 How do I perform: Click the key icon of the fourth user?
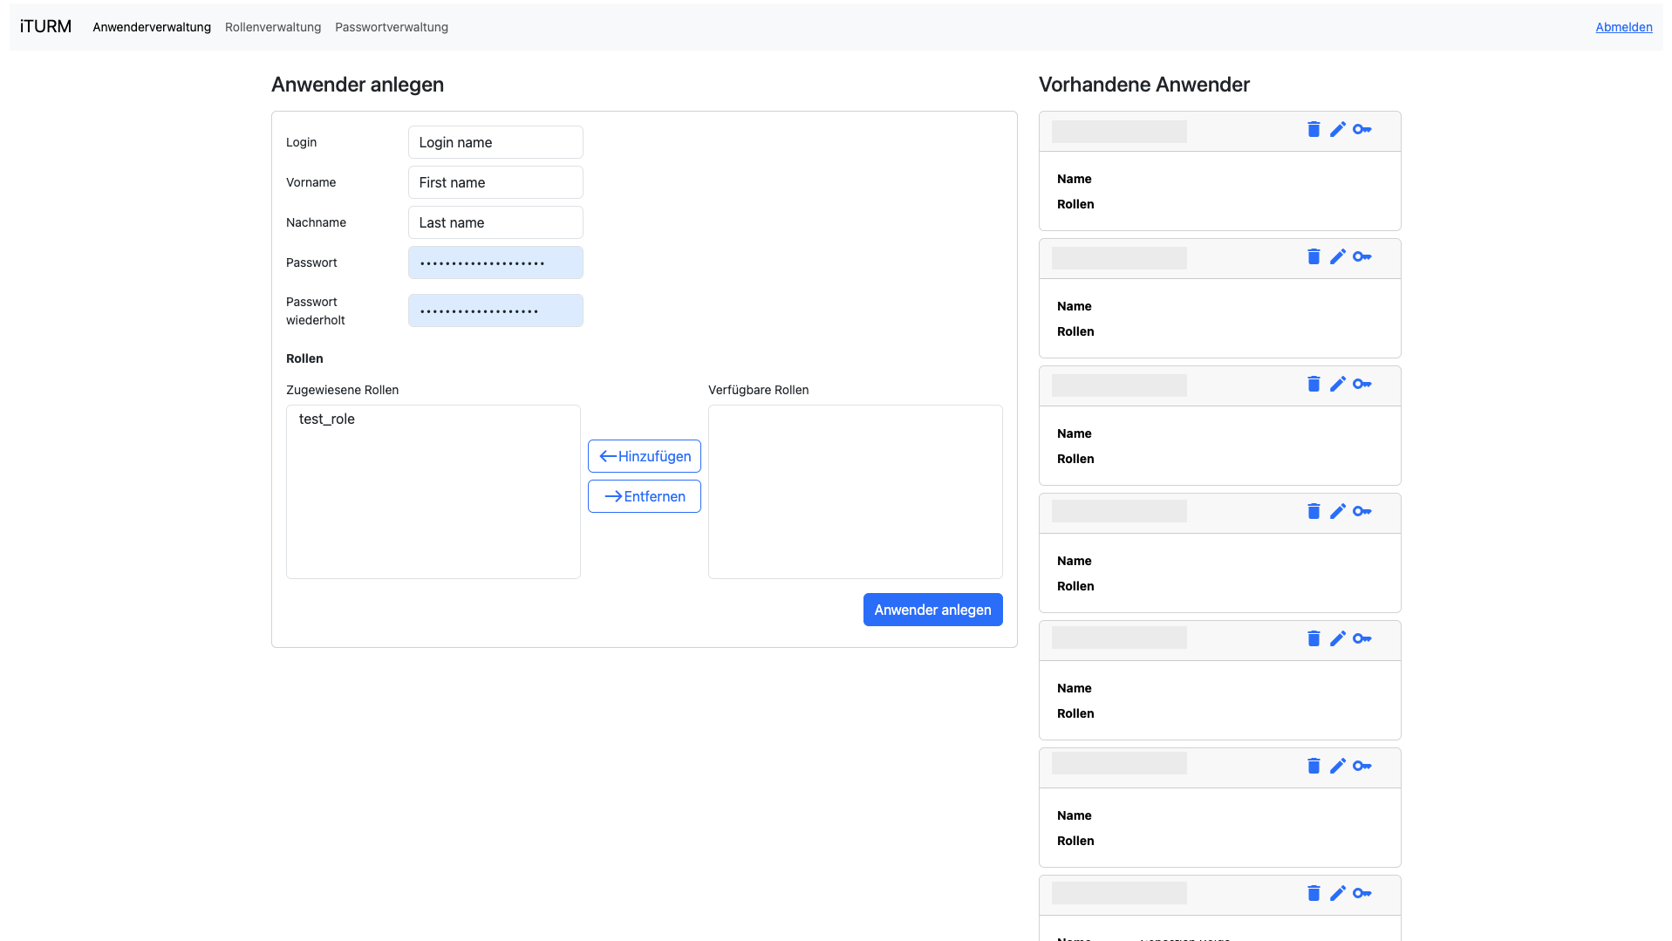click(x=1361, y=511)
